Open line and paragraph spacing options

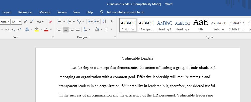87,29
